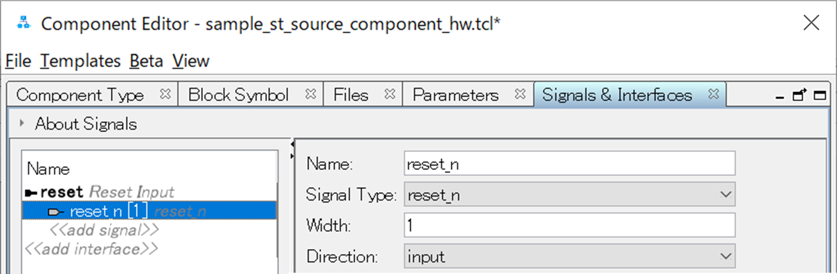837x274 pixels.
Task: Close the Component Type tab via its X icon
Action: pos(165,95)
